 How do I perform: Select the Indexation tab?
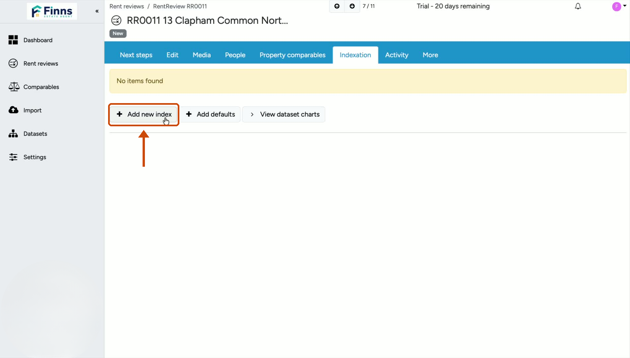pyautogui.click(x=355, y=55)
